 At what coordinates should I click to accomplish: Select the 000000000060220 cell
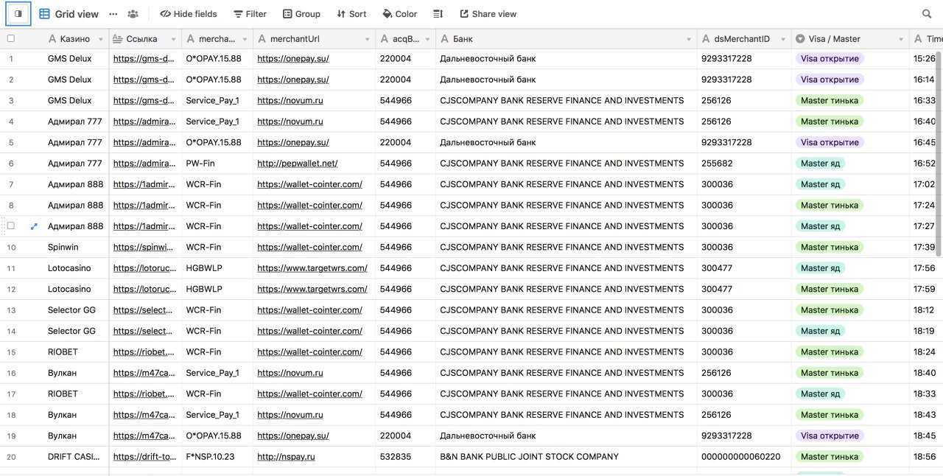click(x=744, y=457)
